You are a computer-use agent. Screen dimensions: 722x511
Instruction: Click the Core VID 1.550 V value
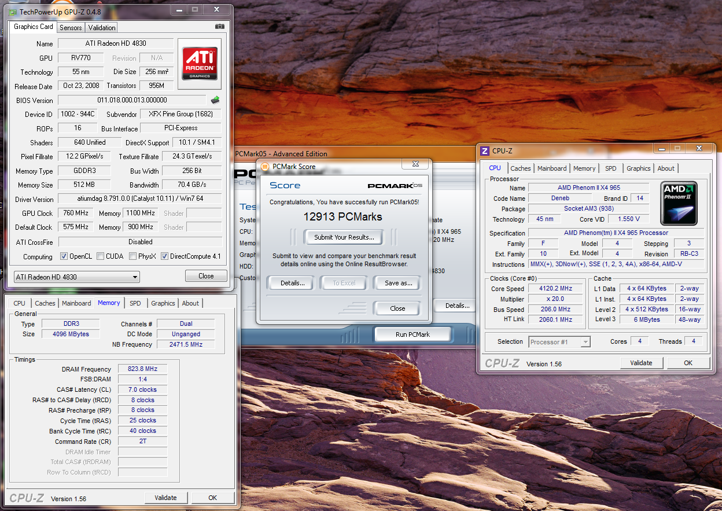click(629, 219)
